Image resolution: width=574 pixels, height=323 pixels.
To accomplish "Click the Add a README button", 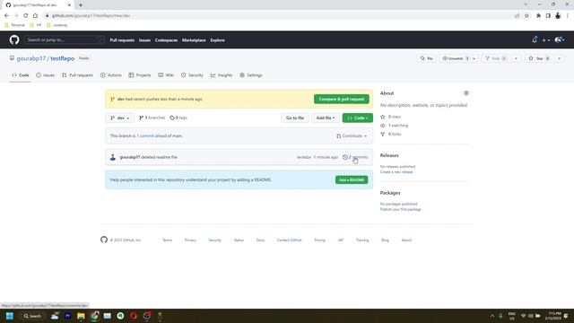I will click(352, 179).
